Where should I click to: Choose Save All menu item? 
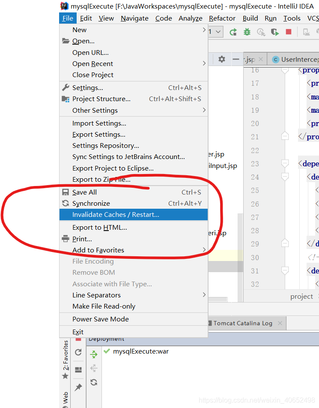(x=134, y=192)
